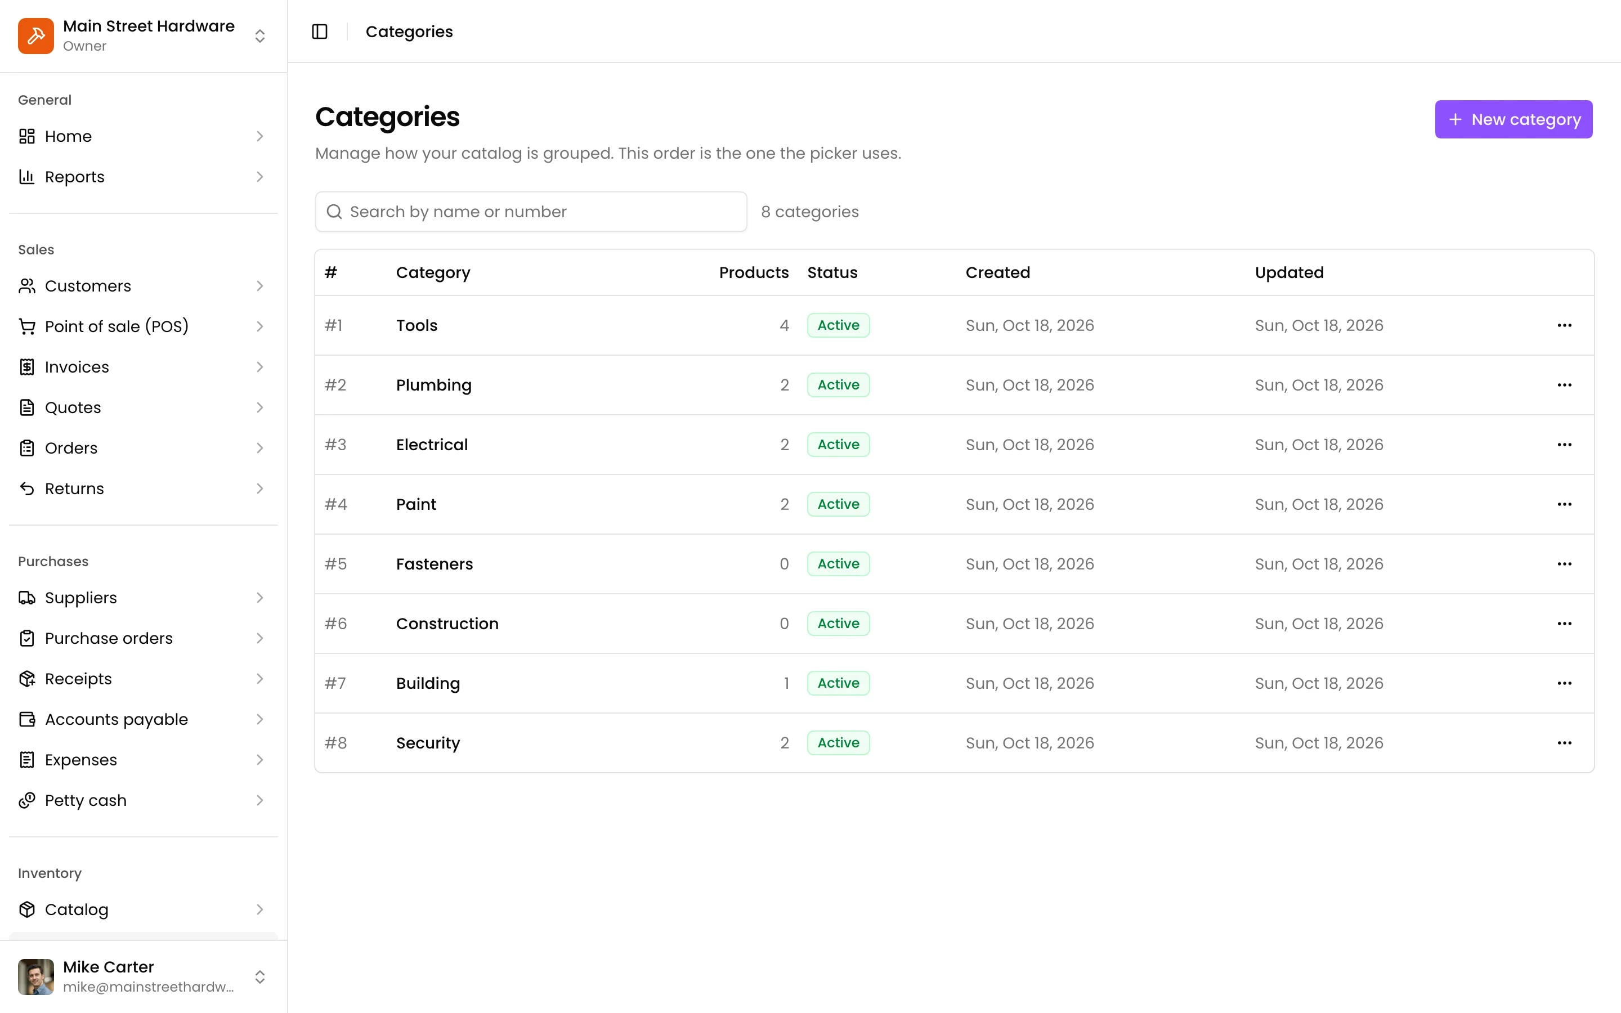Click the Products column header
The image size is (1621, 1013).
click(754, 273)
